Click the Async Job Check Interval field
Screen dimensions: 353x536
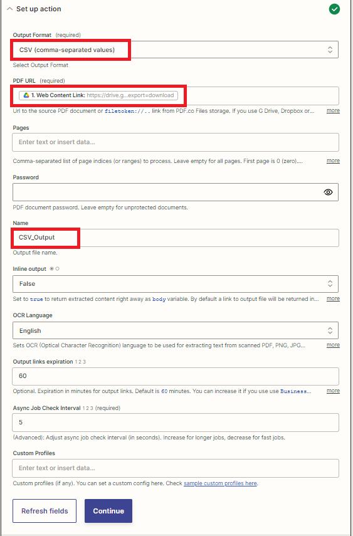176,423
